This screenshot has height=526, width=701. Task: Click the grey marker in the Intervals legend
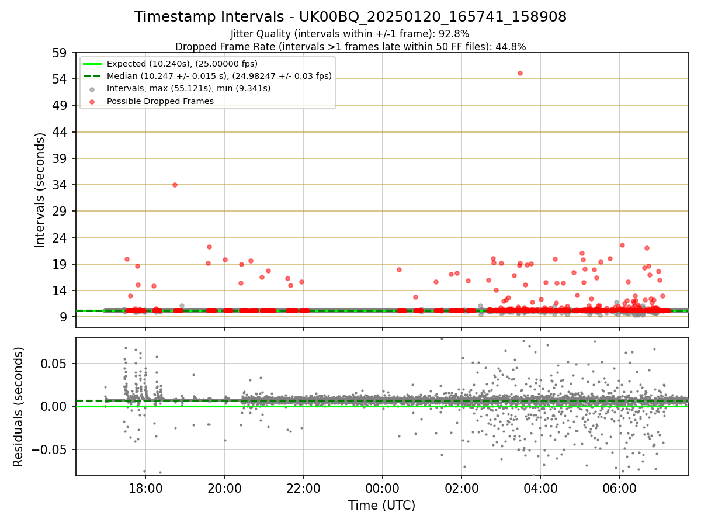point(93,89)
